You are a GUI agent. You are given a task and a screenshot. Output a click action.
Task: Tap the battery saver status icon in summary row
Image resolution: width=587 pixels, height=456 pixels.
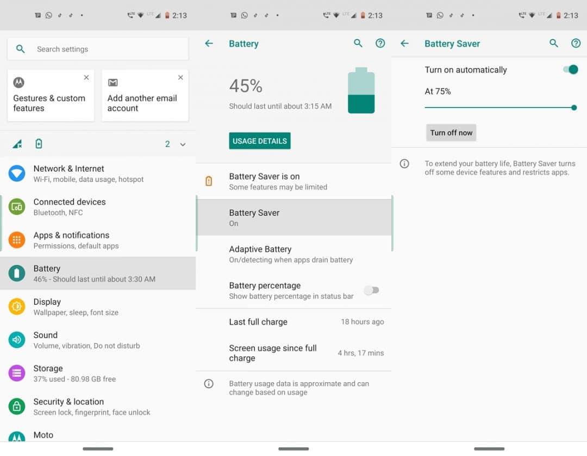tap(39, 143)
